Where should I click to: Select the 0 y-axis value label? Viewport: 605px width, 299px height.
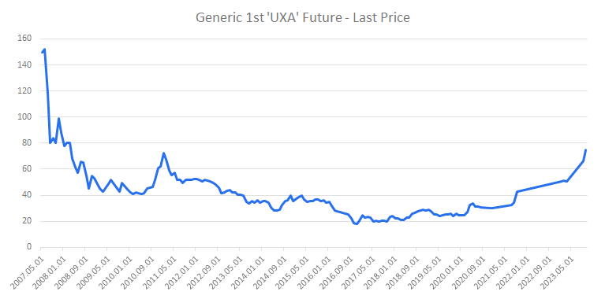28,247
